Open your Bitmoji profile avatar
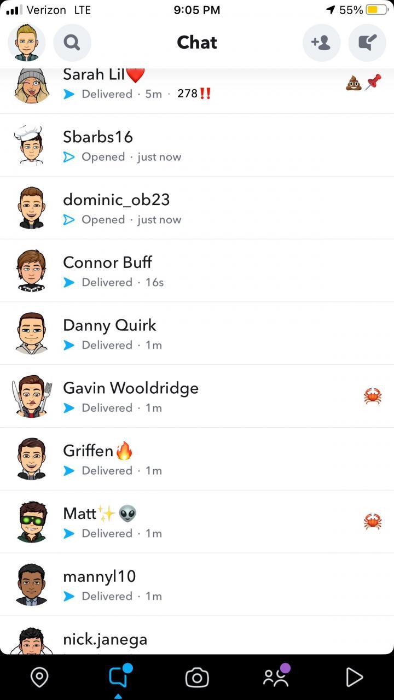 [26, 43]
